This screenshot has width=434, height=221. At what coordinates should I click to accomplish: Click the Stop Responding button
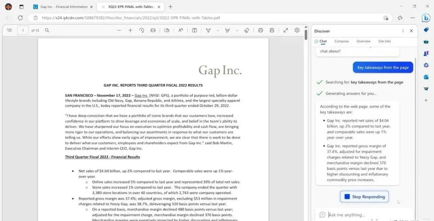click(364, 197)
